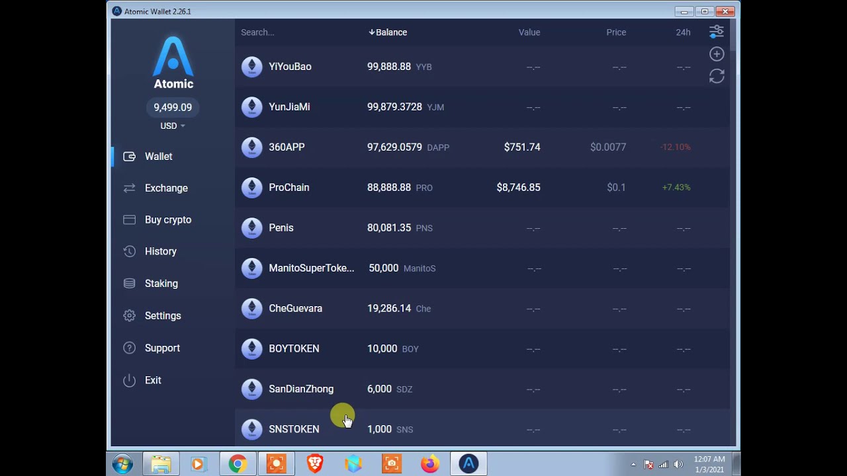Click the ManitoSuperToken coin icon
Image resolution: width=847 pixels, height=476 pixels.
click(251, 268)
